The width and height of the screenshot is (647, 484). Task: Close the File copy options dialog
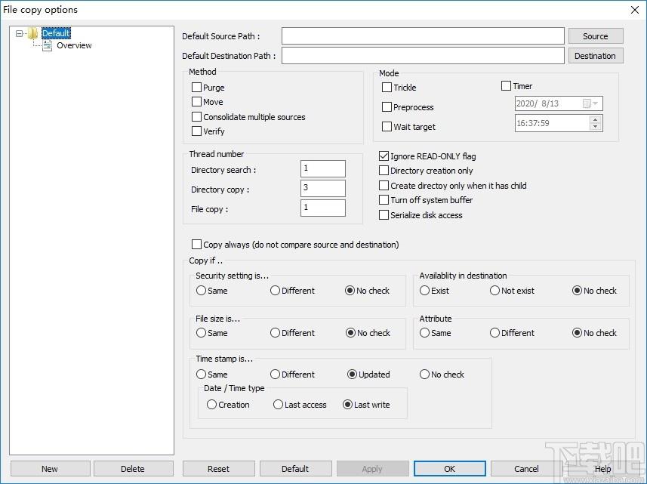[635, 10]
